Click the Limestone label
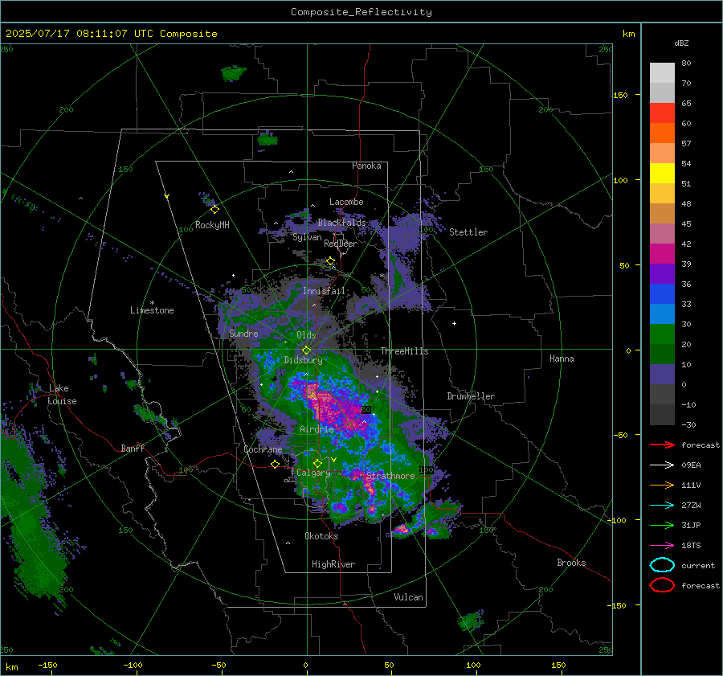This screenshot has height=676, width=723. point(152,310)
